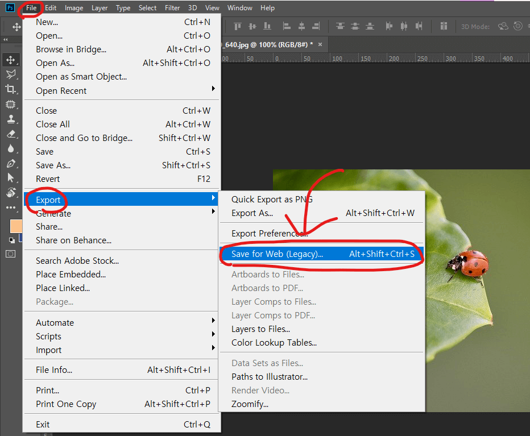The image size is (530, 436).
Task: Choose Save for Web (Legacy)...
Action: coord(321,254)
